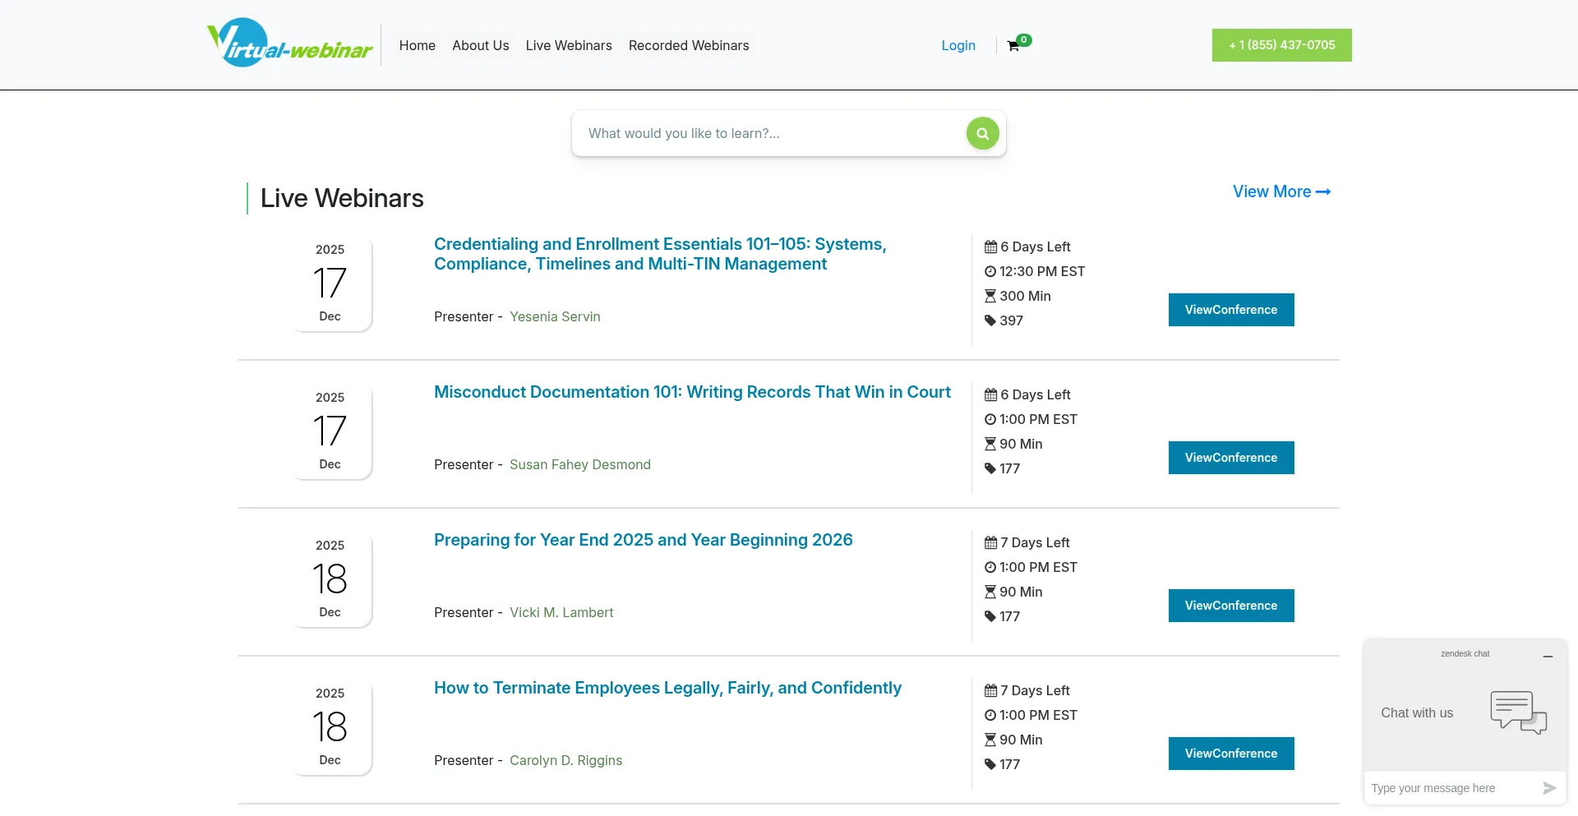This screenshot has width=1578, height=816.
Task: Click the chat message input field
Action: coord(1451,788)
